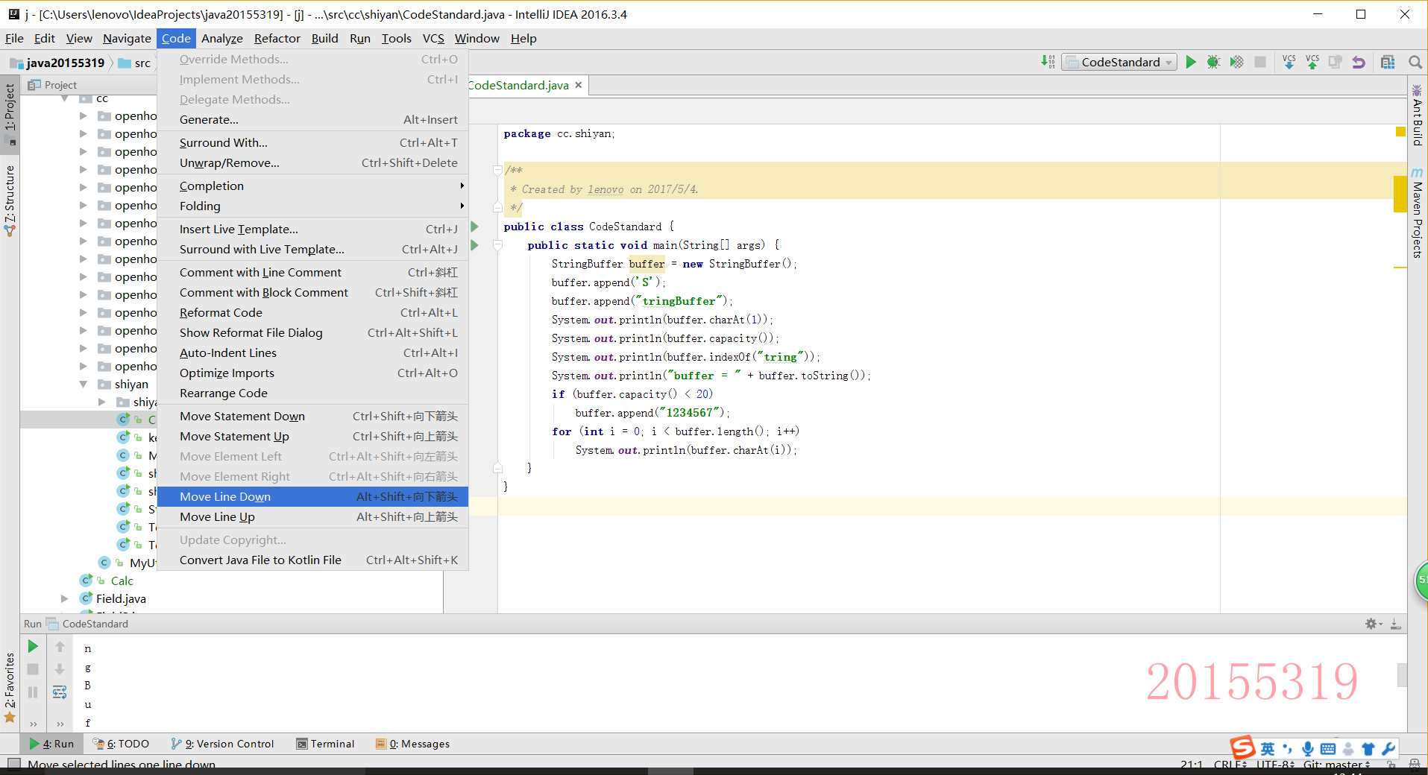1428x775 pixels.
Task: Show more actions in the second Run toolbar chevron
Action: (x=60, y=724)
